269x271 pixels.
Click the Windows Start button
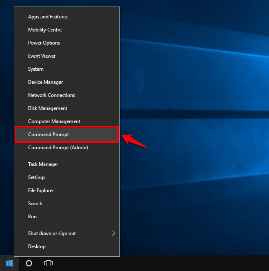(x=9, y=263)
